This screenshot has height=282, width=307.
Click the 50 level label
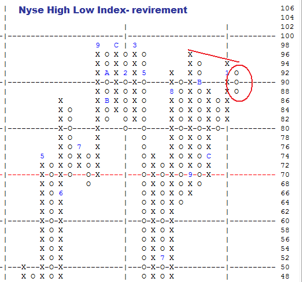285,267
